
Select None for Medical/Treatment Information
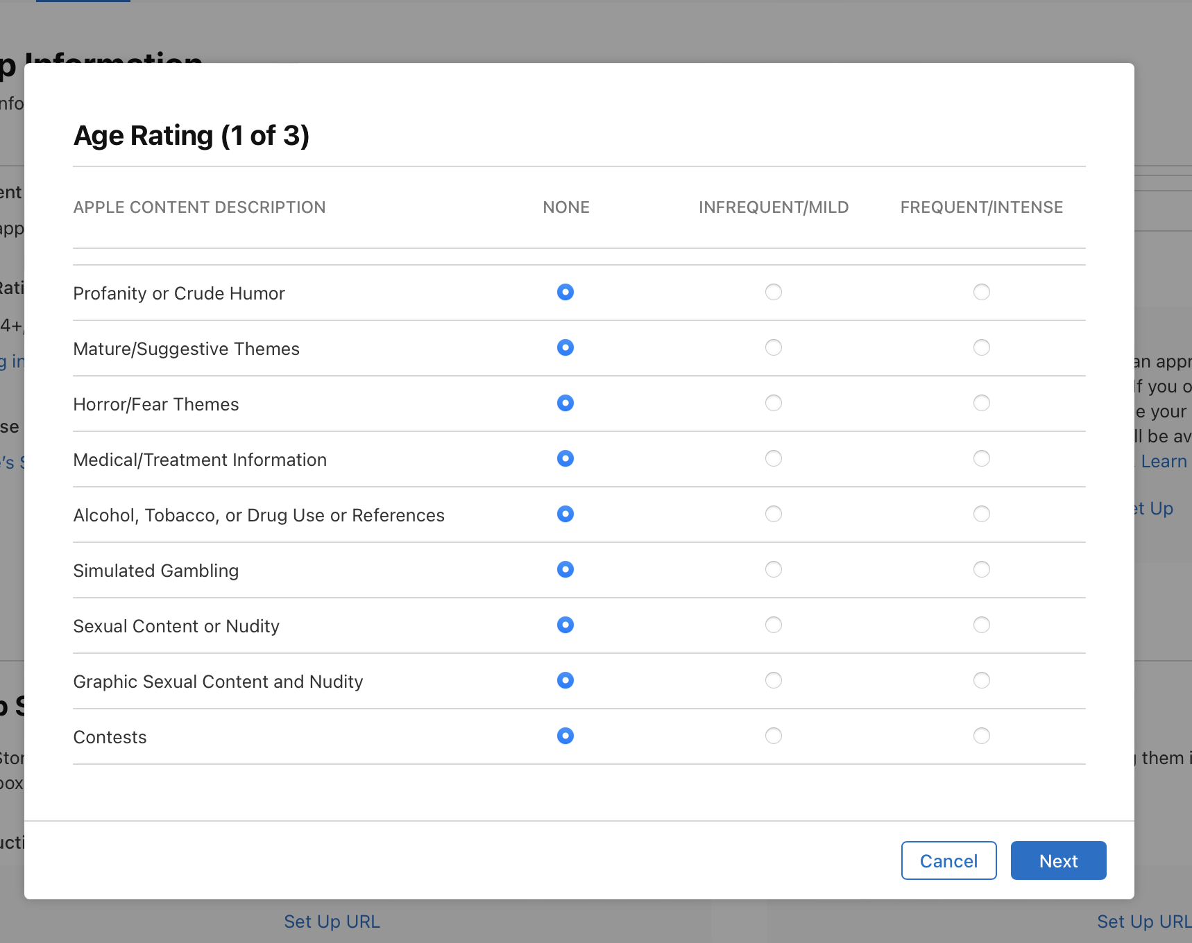pyautogui.click(x=565, y=458)
